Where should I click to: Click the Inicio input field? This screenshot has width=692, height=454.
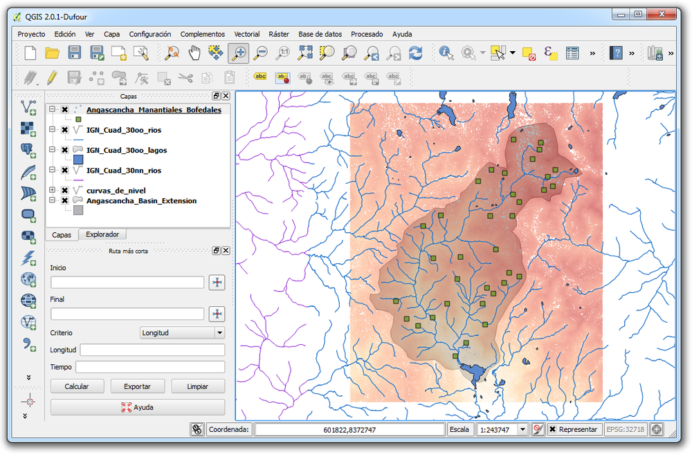click(x=127, y=283)
